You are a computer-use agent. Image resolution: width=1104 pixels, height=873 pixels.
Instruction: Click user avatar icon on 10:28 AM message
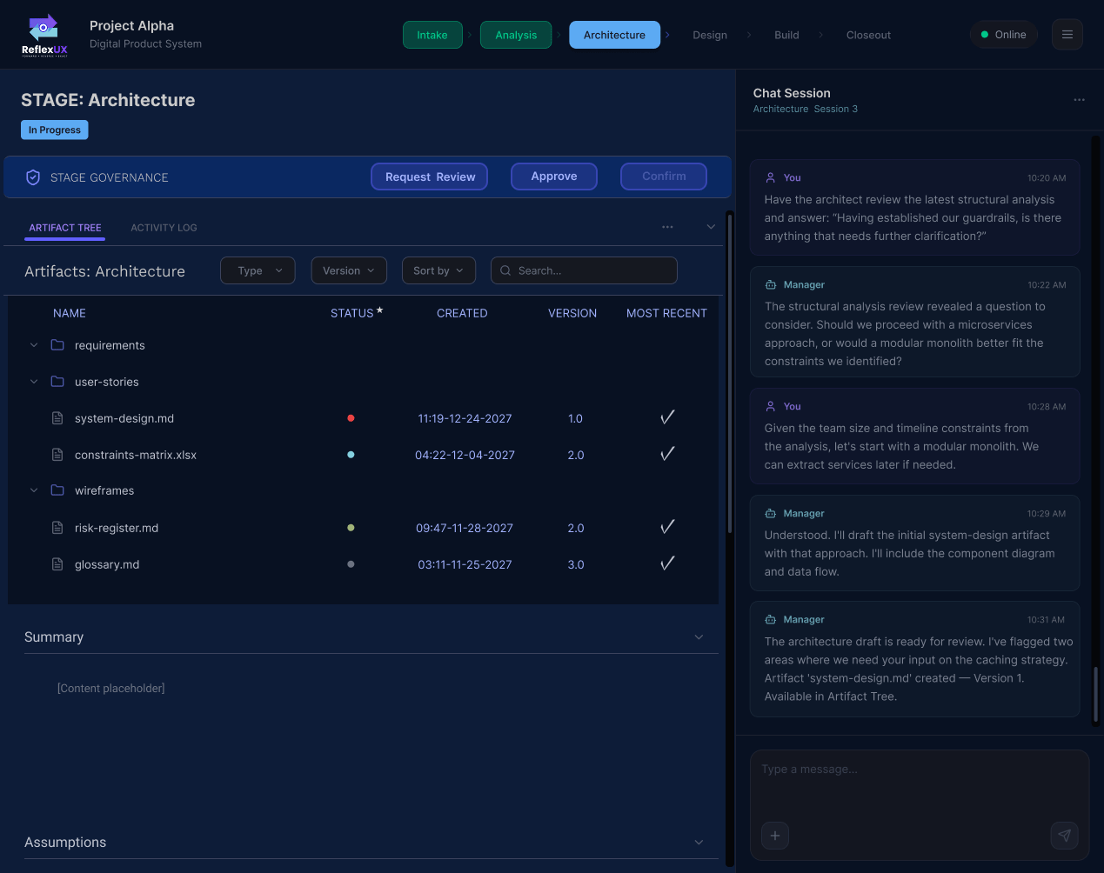(770, 406)
